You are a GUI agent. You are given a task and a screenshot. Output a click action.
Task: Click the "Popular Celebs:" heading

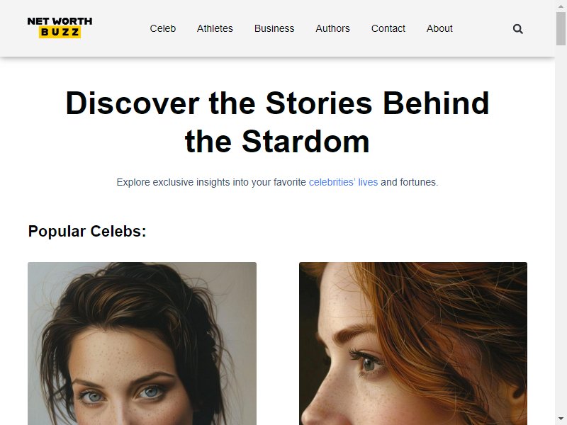pos(87,232)
